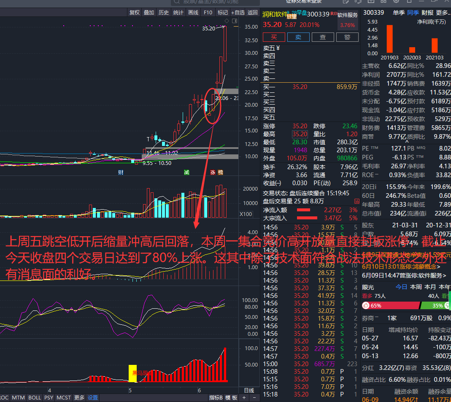
Task: Open 6月09日 软件服务 limit-up news
Action: pyautogui.click(x=404, y=275)
